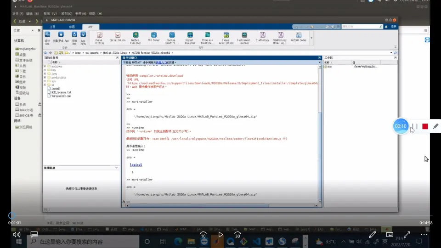Expand the ui folder

45,85
